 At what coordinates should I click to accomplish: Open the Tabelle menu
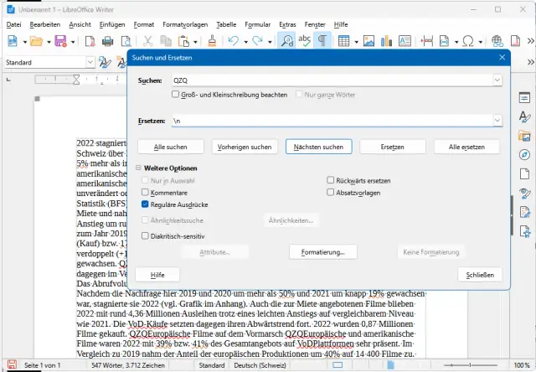(225, 25)
